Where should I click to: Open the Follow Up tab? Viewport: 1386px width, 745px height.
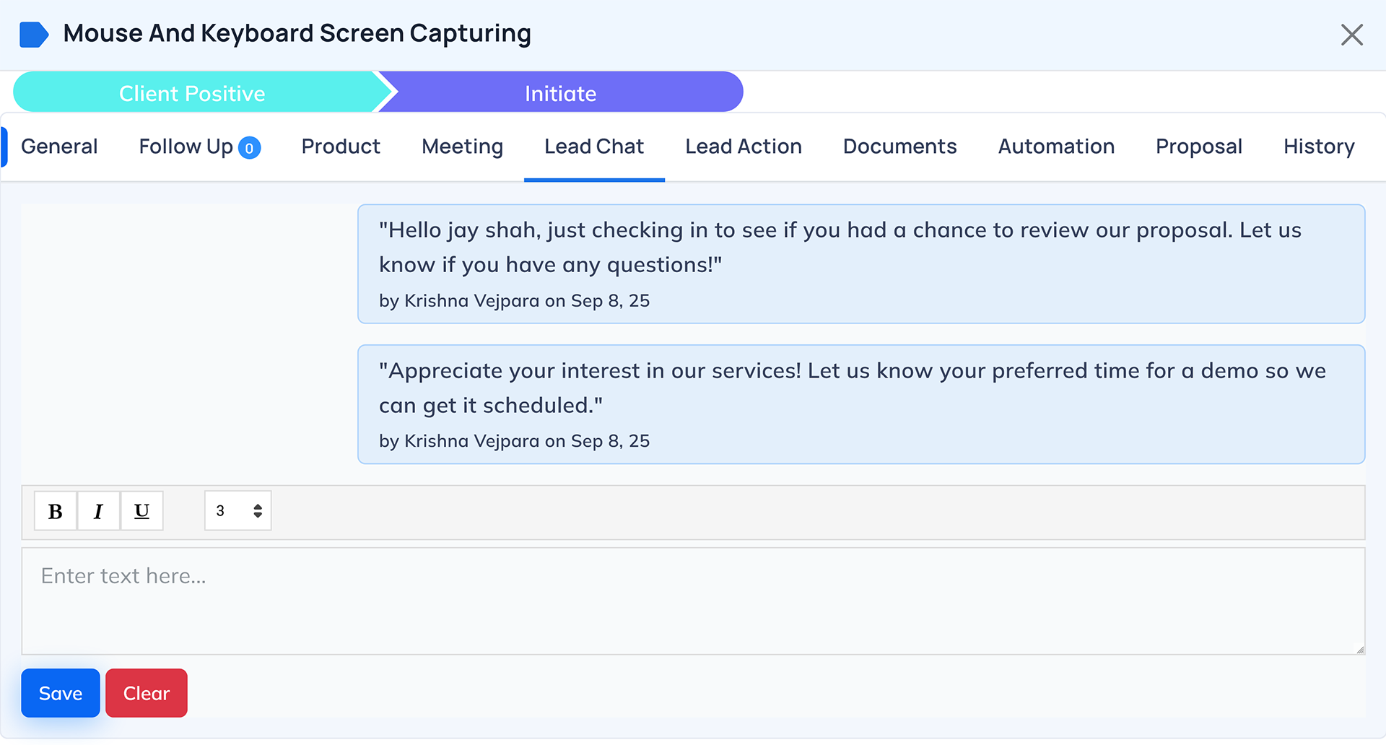(186, 147)
